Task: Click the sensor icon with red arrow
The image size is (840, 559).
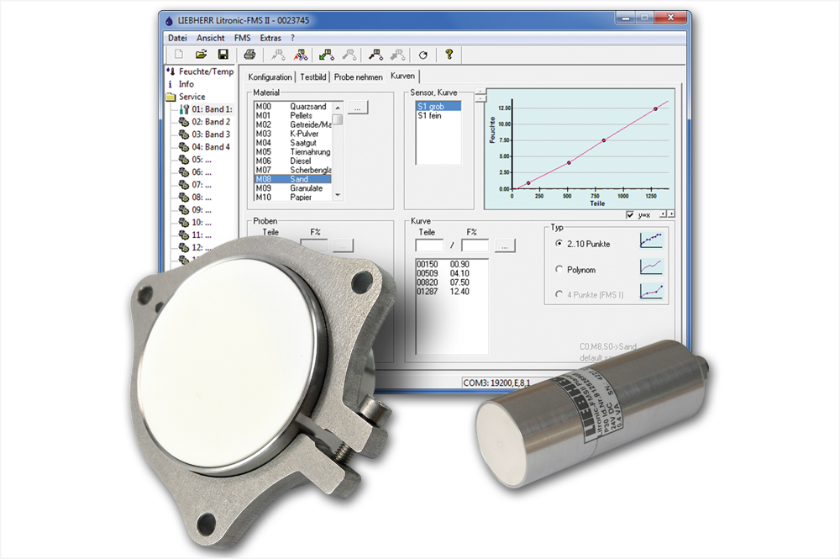Action: click(x=301, y=54)
